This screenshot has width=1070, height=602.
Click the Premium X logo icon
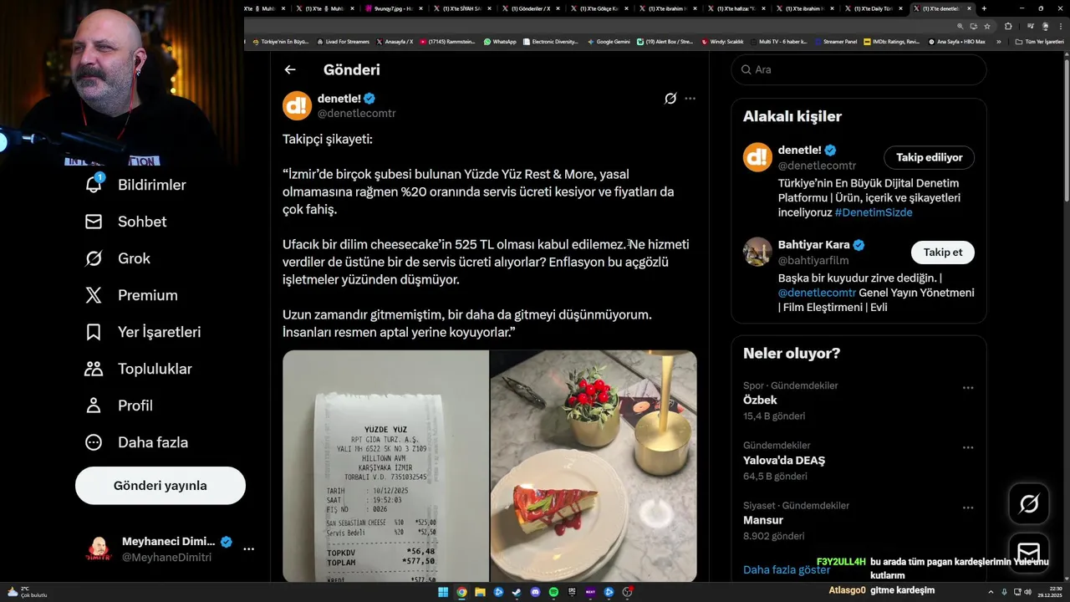click(x=94, y=295)
